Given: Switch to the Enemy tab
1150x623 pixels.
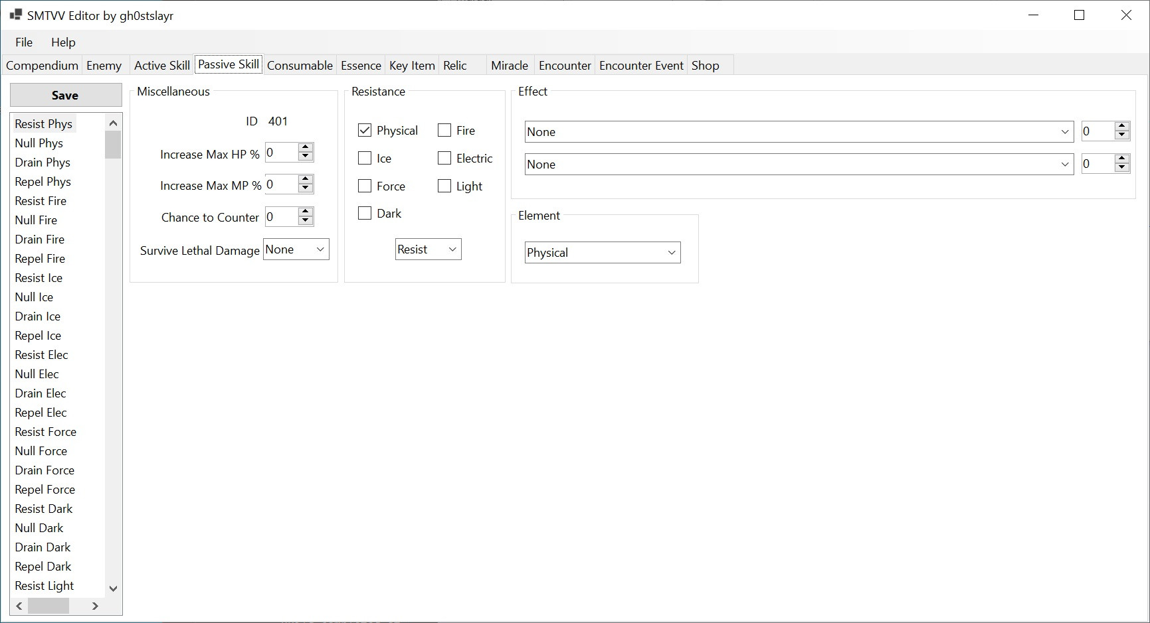Looking at the screenshot, I should pyautogui.click(x=104, y=65).
